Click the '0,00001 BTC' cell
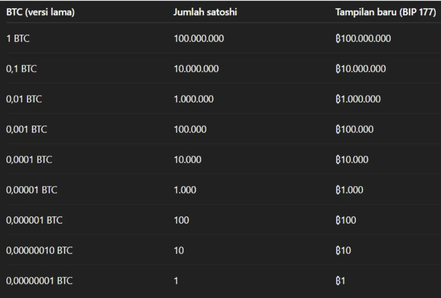Screen dimensions: 441x298 32,190
